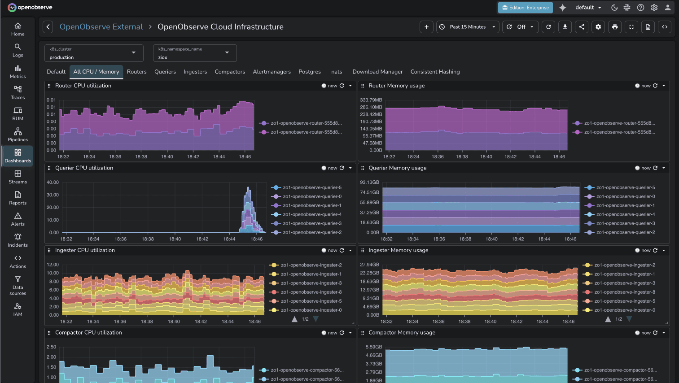Switch to the Routers tab
679x383 pixels.
pos(137,72)
